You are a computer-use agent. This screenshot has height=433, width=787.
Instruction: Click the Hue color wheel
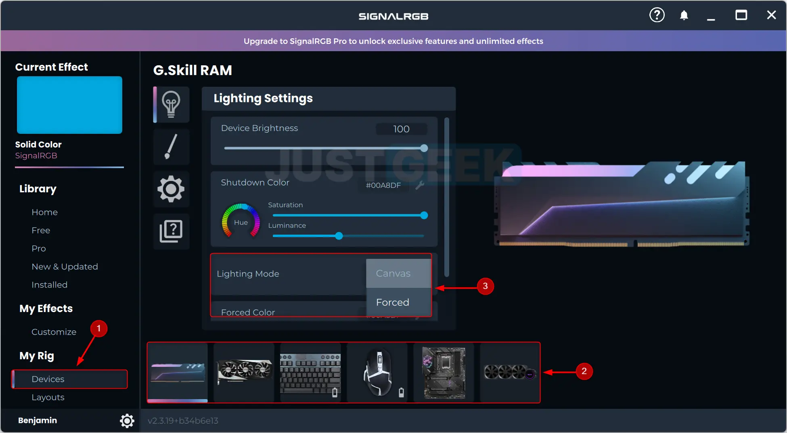click(x=241, y=221)
